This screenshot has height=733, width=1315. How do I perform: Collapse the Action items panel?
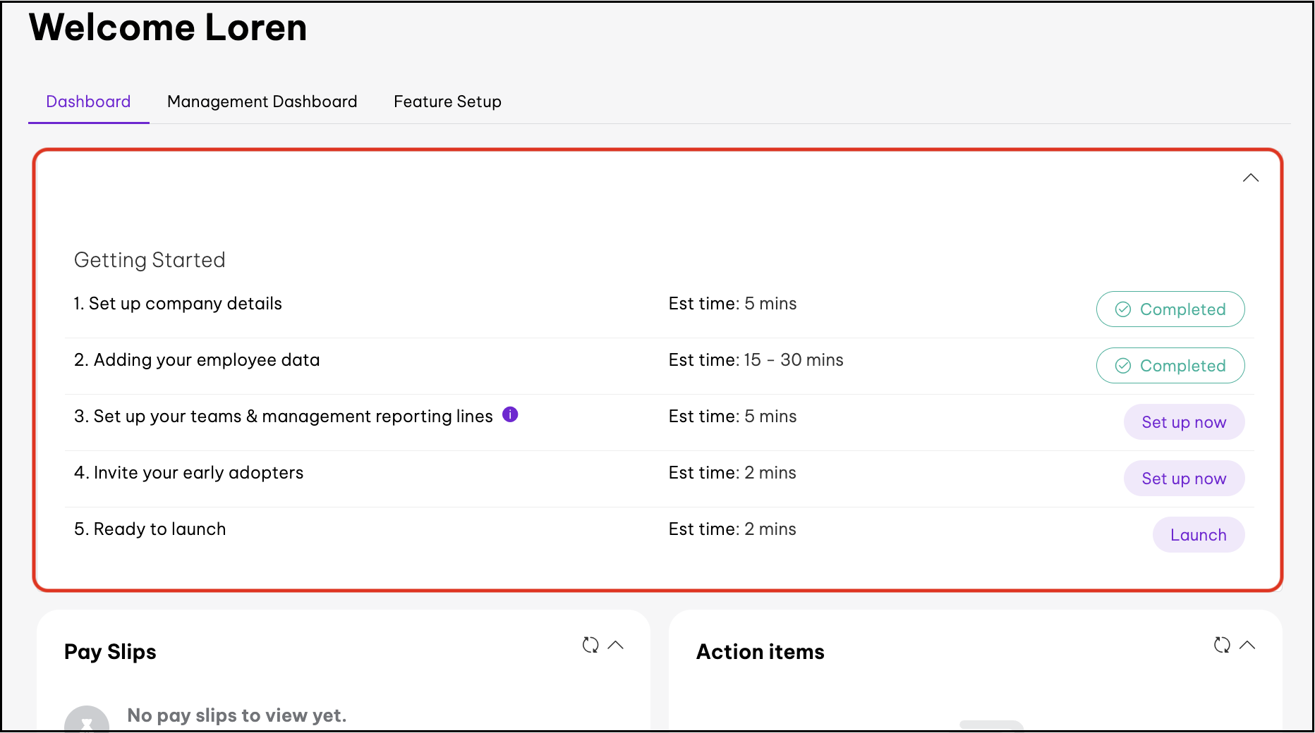pos(1247,645)
